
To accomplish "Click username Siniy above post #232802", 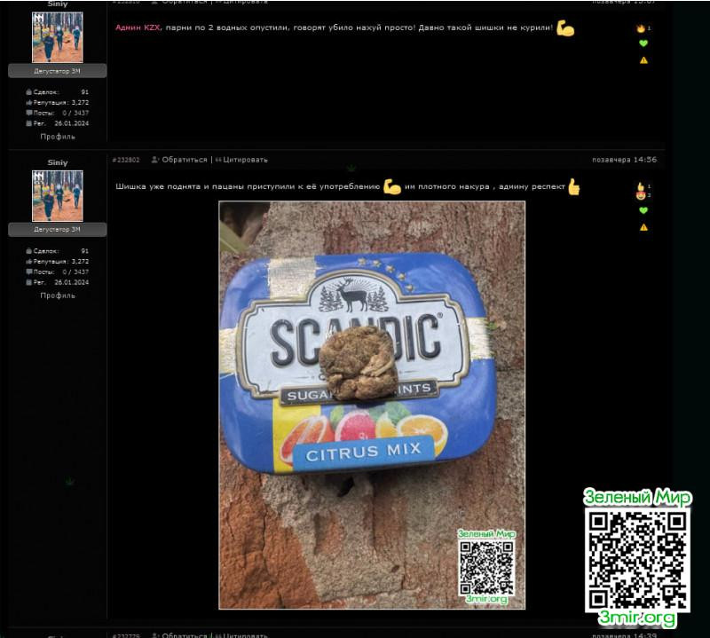I will 58,163.
